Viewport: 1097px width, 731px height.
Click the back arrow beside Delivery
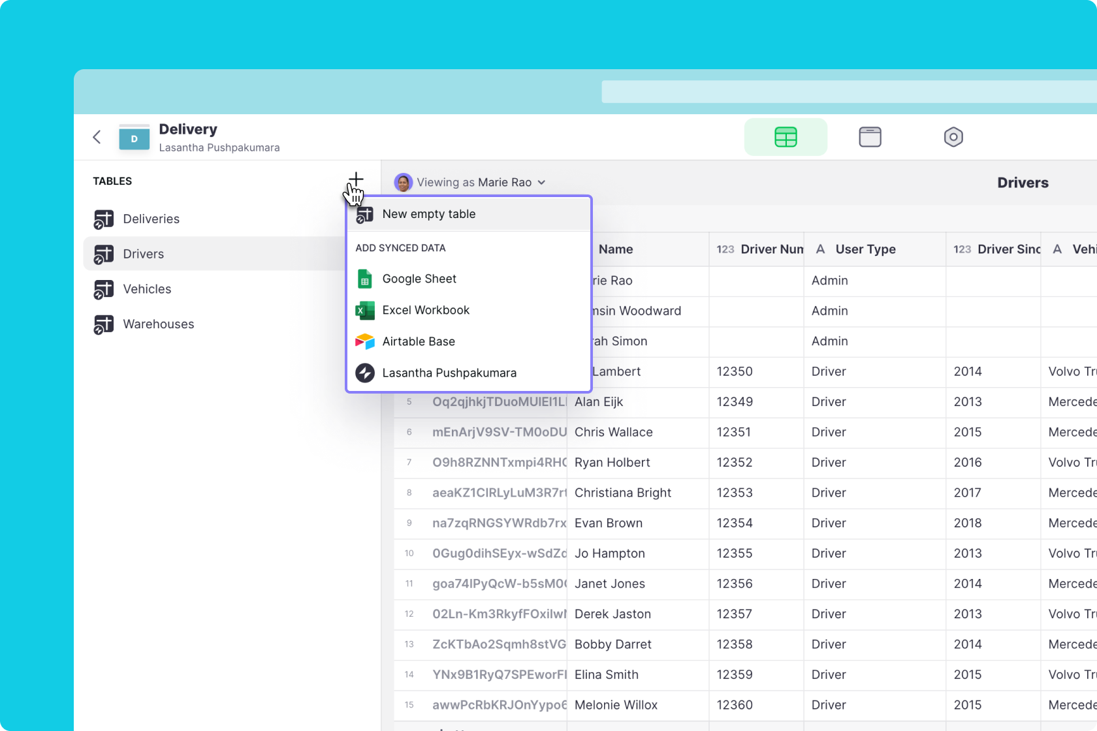[x=97, y=137]
